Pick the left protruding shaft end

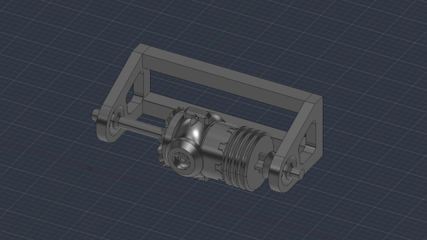coord(96,115)
